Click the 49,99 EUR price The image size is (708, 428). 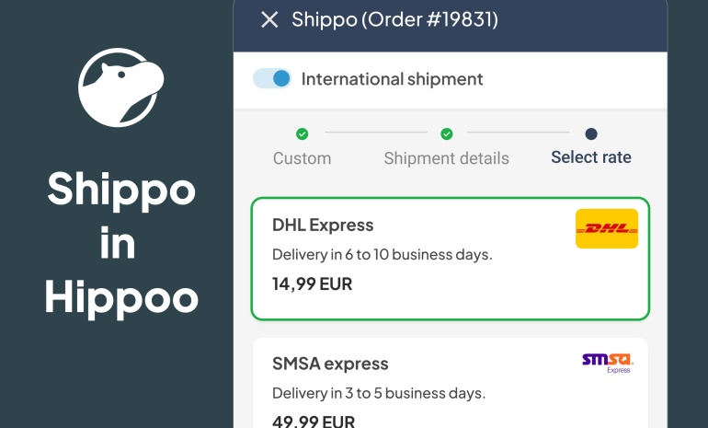tap(314, 421)
